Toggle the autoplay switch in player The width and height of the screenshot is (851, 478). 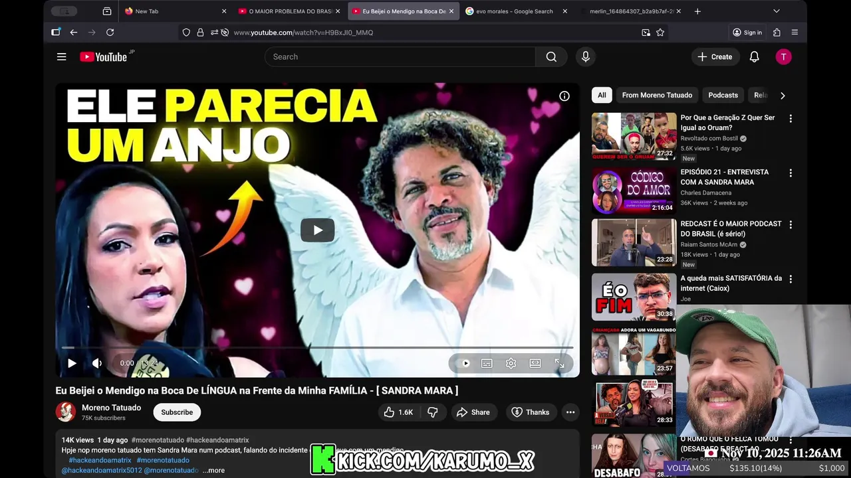(465, 363)
